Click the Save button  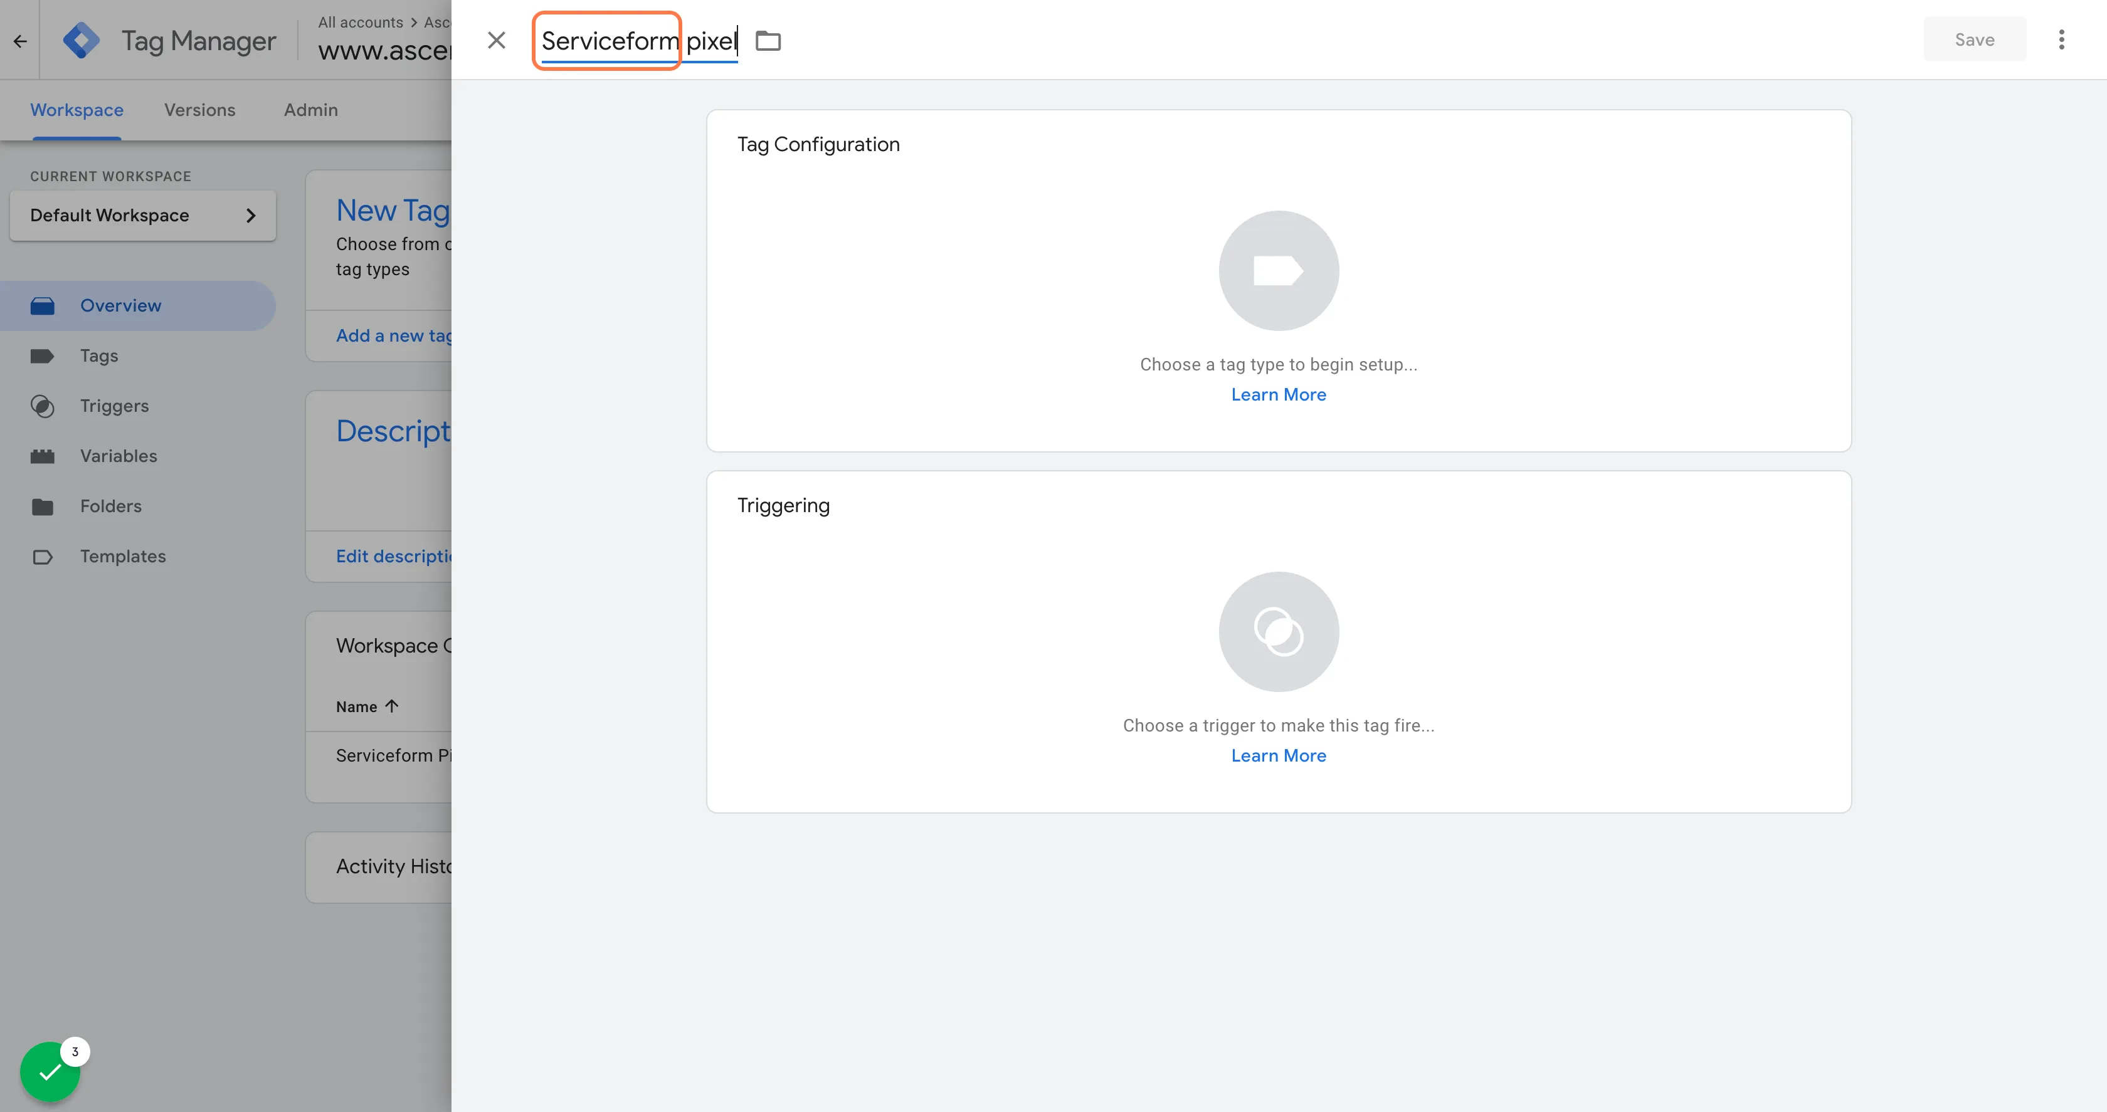1975,39
